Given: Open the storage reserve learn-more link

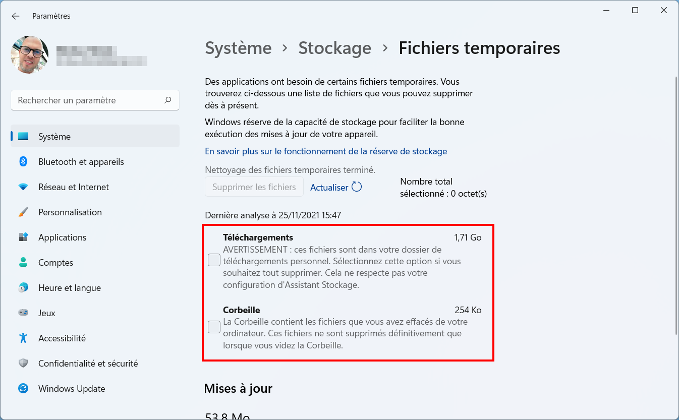Looking at the screenshot, I should coord(326,151).
